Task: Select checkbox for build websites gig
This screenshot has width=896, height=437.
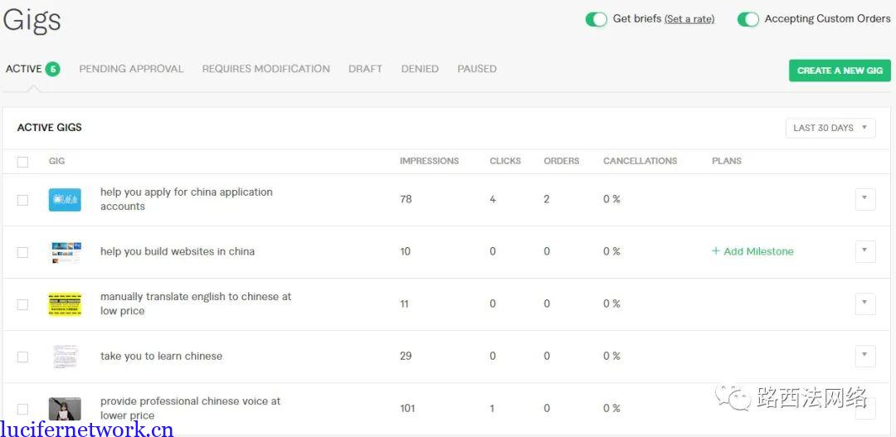Action: point(22,252)
